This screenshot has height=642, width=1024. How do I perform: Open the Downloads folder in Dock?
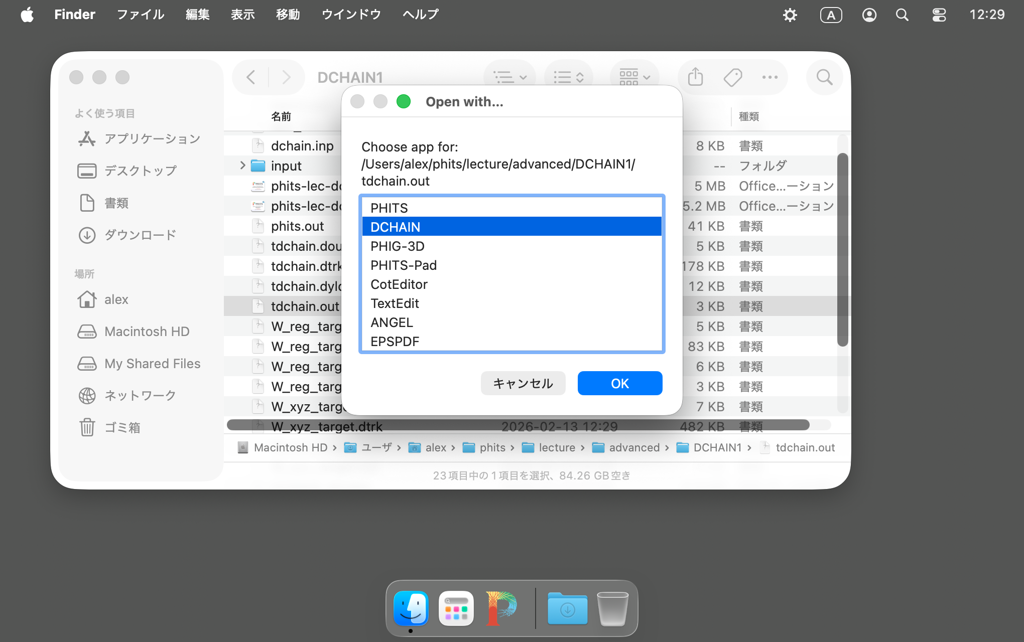[x=567, y=608]
